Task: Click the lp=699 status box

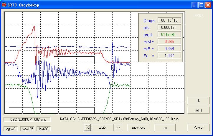Action: coord(44,129)
